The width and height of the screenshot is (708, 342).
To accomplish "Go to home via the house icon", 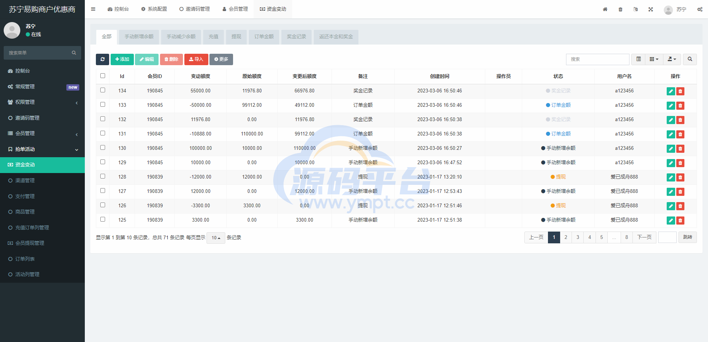I will point(605,9).
